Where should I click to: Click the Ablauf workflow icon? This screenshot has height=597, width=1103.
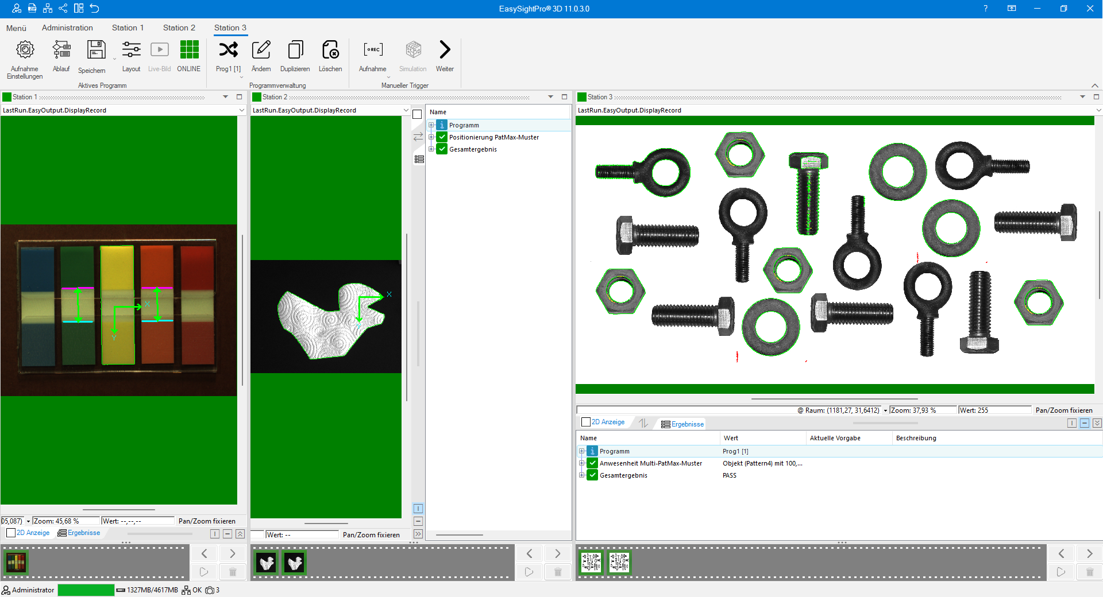pos(61,51)
